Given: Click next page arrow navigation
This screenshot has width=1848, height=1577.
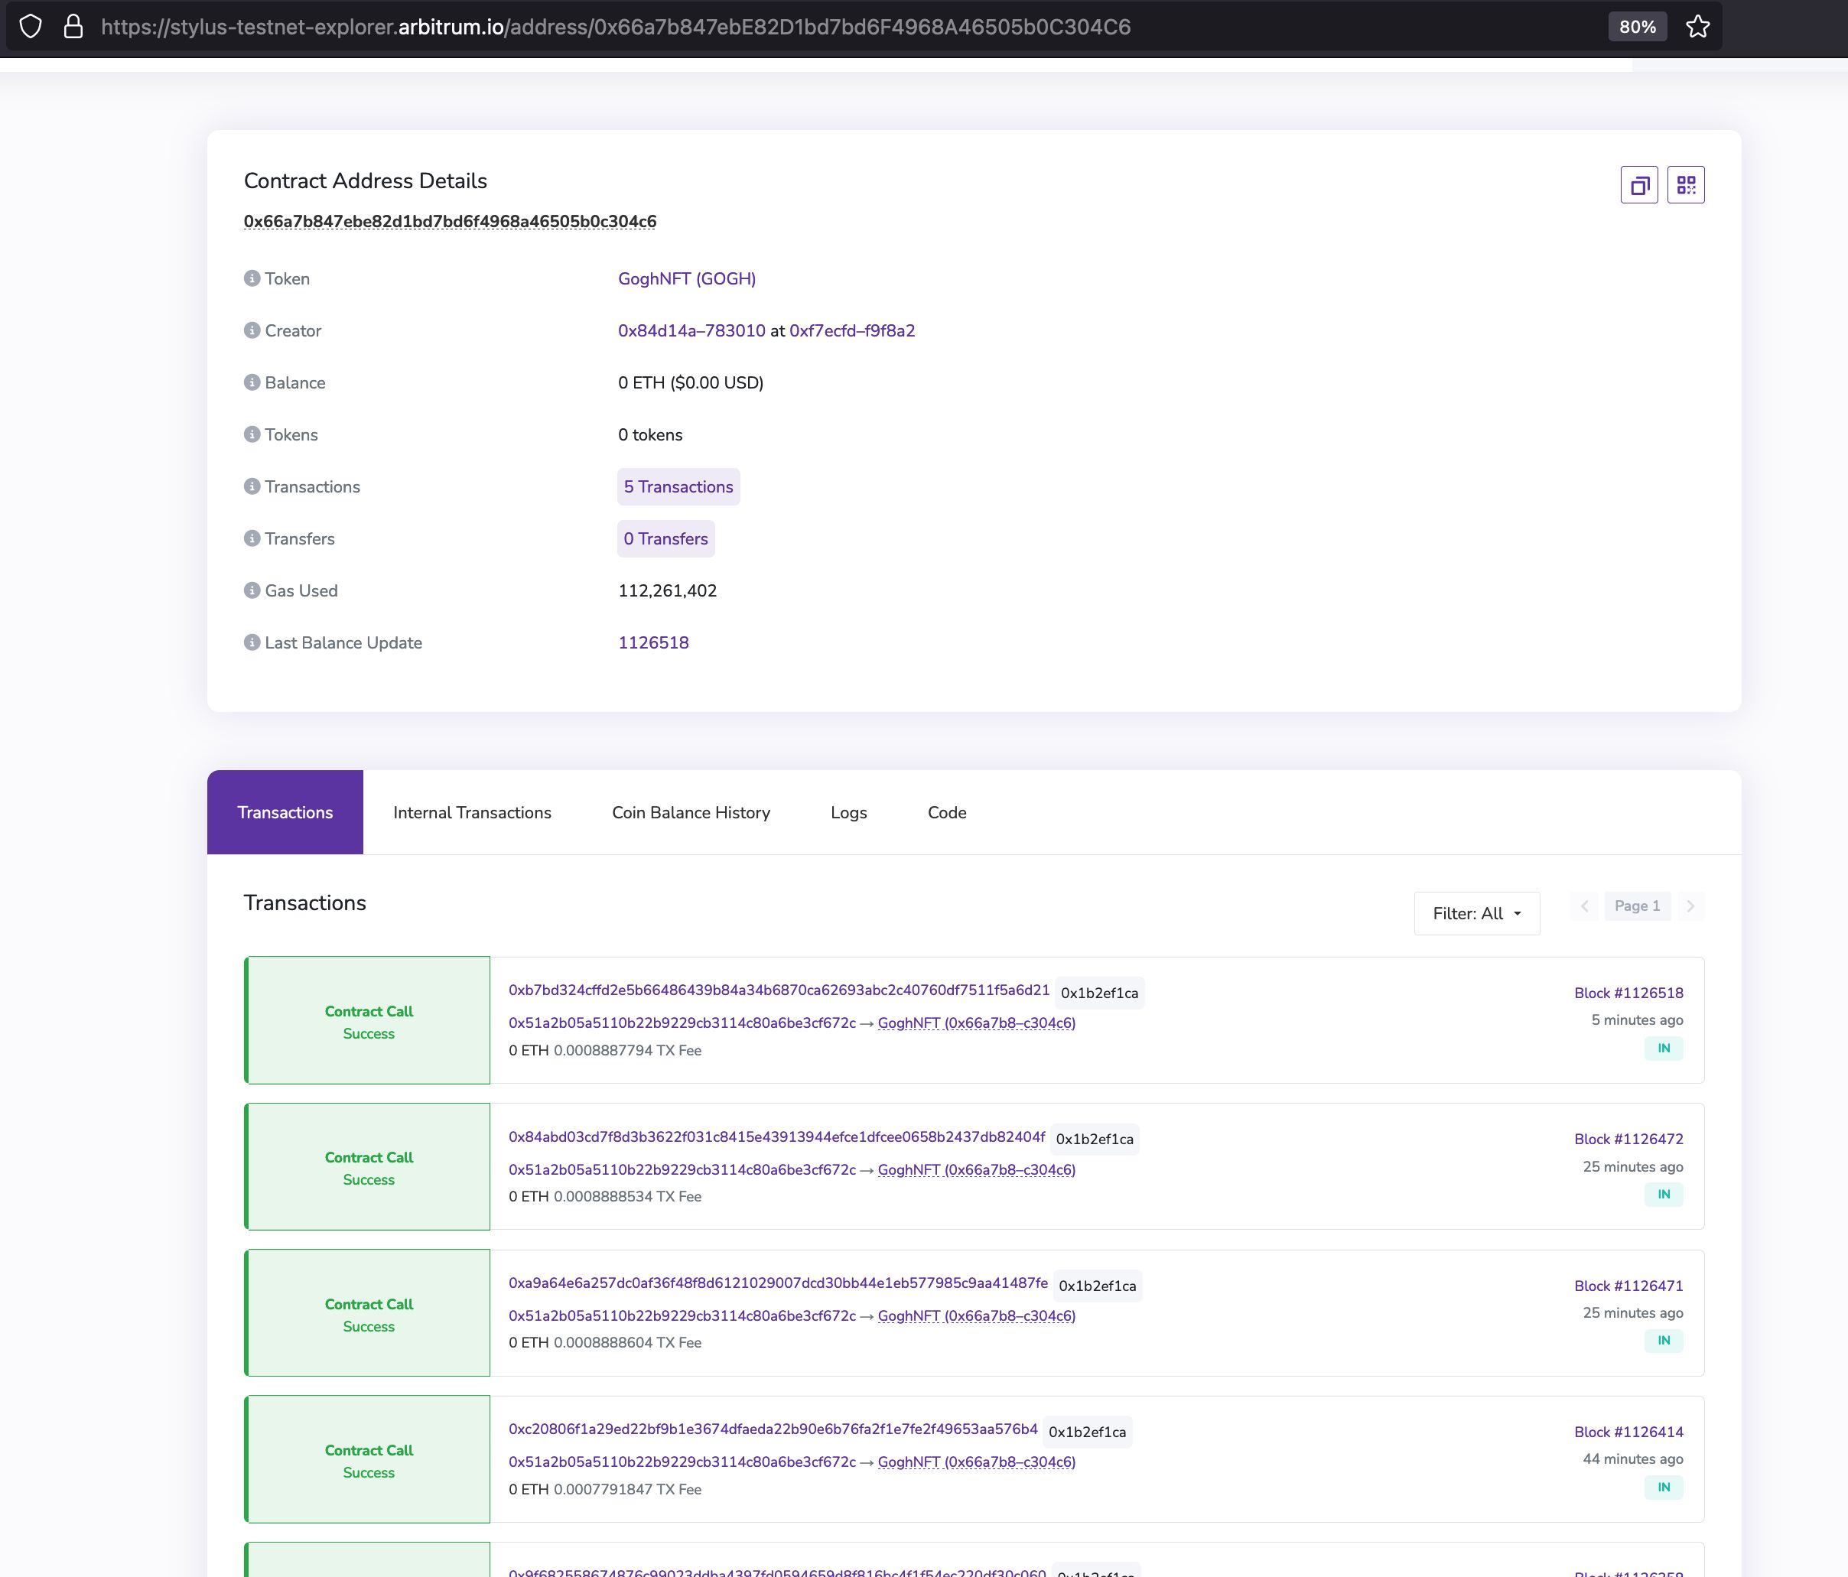Looking at the screenshot, I should (x=1691, y=906).
